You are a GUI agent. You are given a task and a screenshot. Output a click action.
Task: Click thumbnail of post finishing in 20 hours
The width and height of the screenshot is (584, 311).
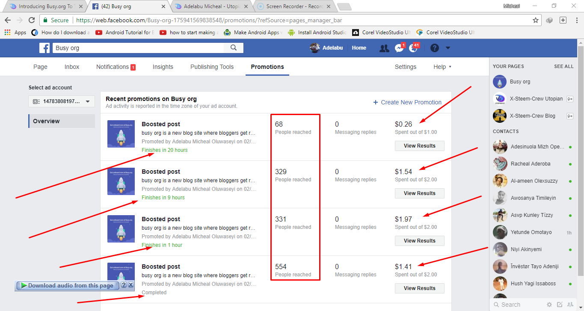(x=121, y=134)
